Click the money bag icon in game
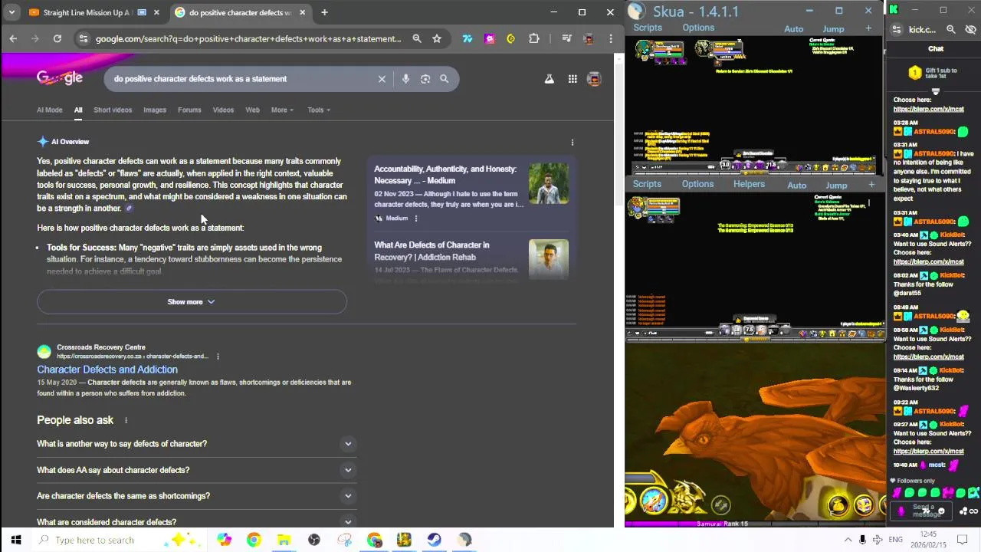Viewport: 981px width, 552px height. point(838,504)
